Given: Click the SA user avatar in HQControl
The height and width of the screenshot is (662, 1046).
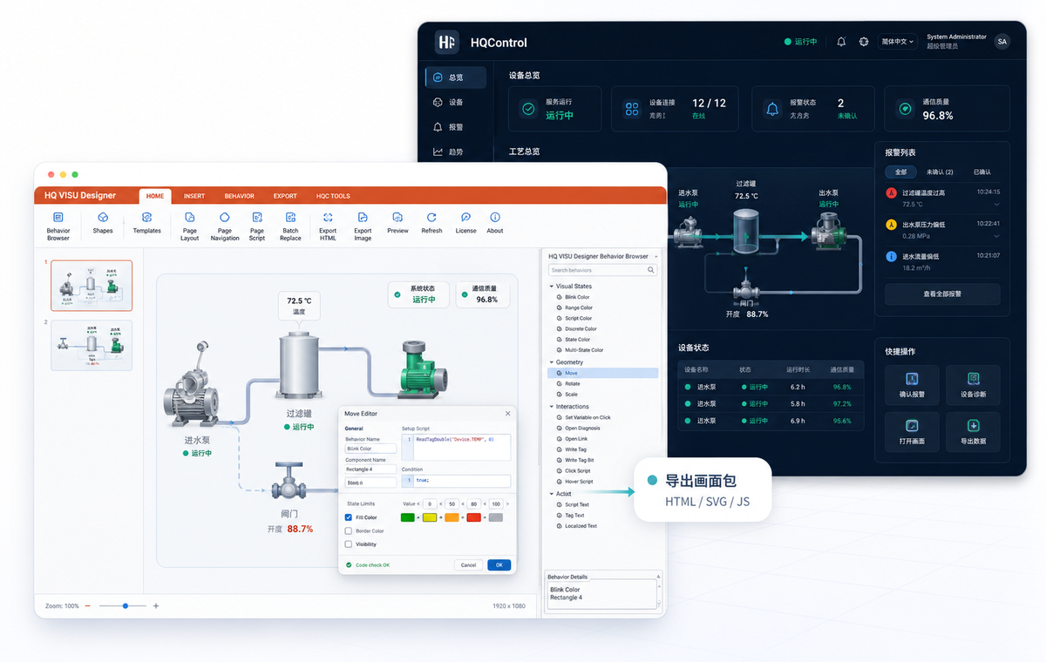Looking at the screenshot, I should tap(1002, 42).
